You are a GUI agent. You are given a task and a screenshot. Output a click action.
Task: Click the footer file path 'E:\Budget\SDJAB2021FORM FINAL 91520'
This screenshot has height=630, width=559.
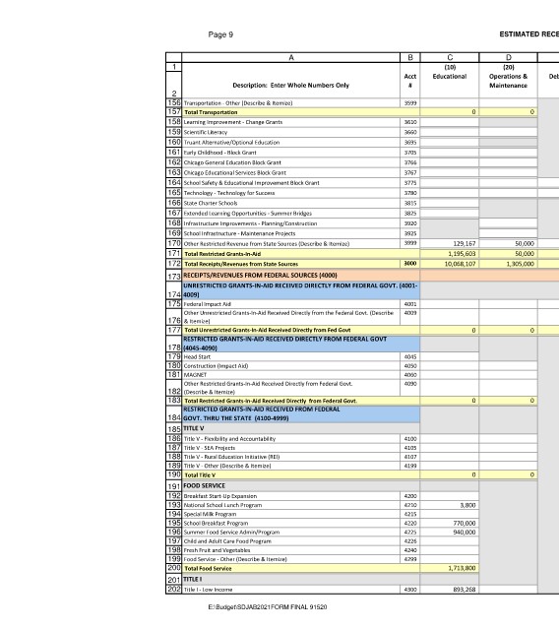click(268, 607)
